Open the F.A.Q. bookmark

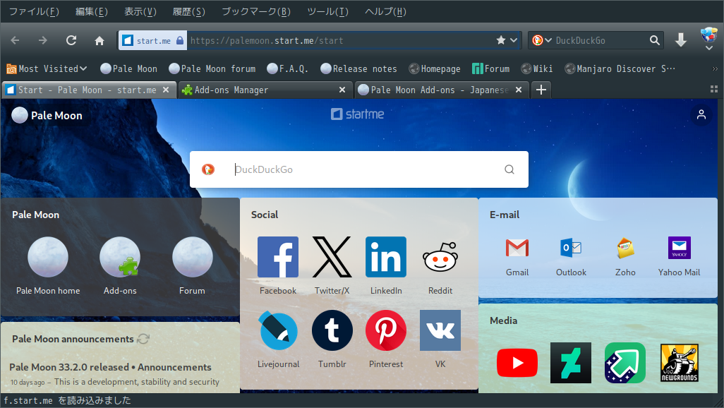tap(287, 68)
